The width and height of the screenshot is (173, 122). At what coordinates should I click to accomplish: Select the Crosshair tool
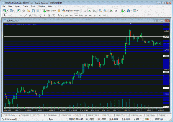click(10, 15)
